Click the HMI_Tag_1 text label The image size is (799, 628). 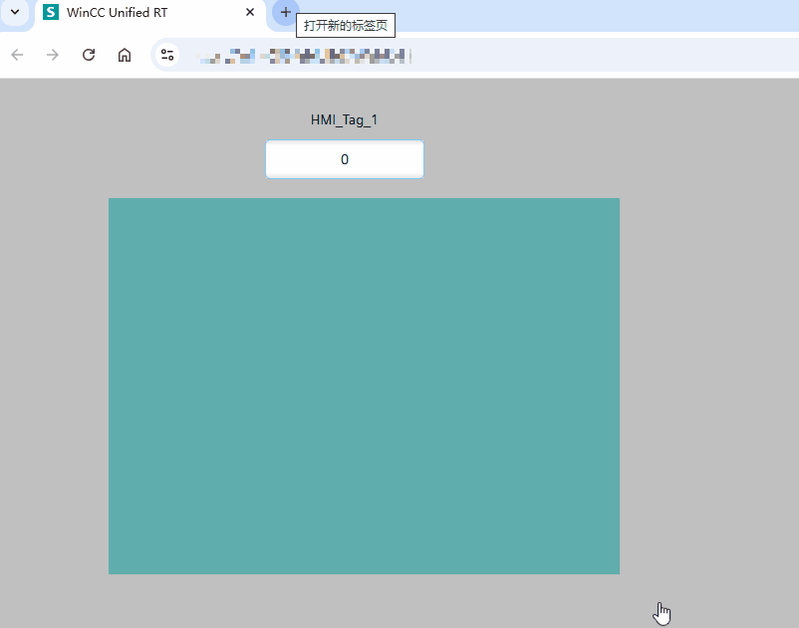(x=345, y=120)
